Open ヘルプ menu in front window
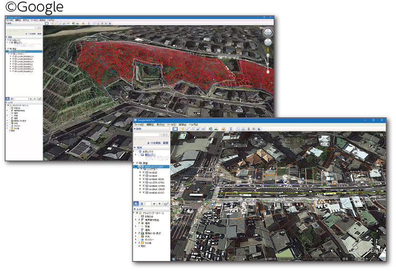This screenshot has width=396, height=271. (193, 125)
